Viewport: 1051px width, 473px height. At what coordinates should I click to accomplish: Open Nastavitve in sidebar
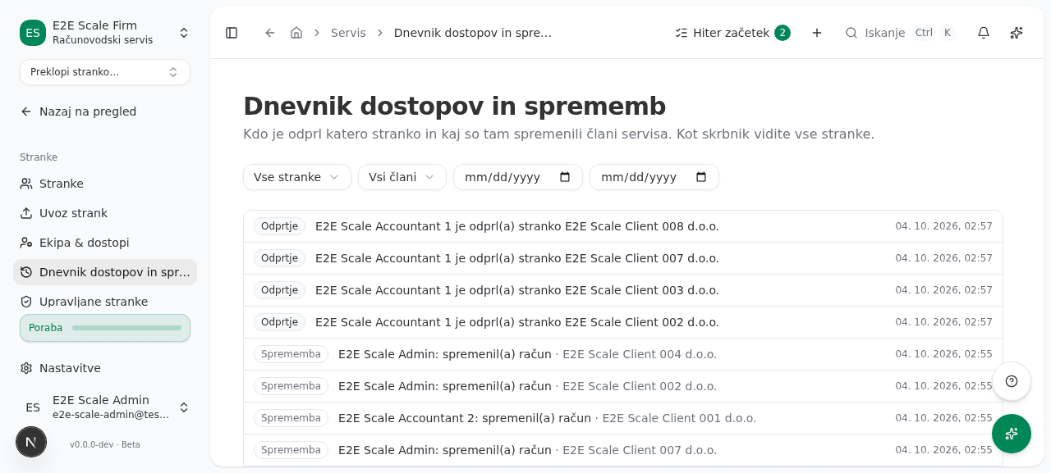105,368
